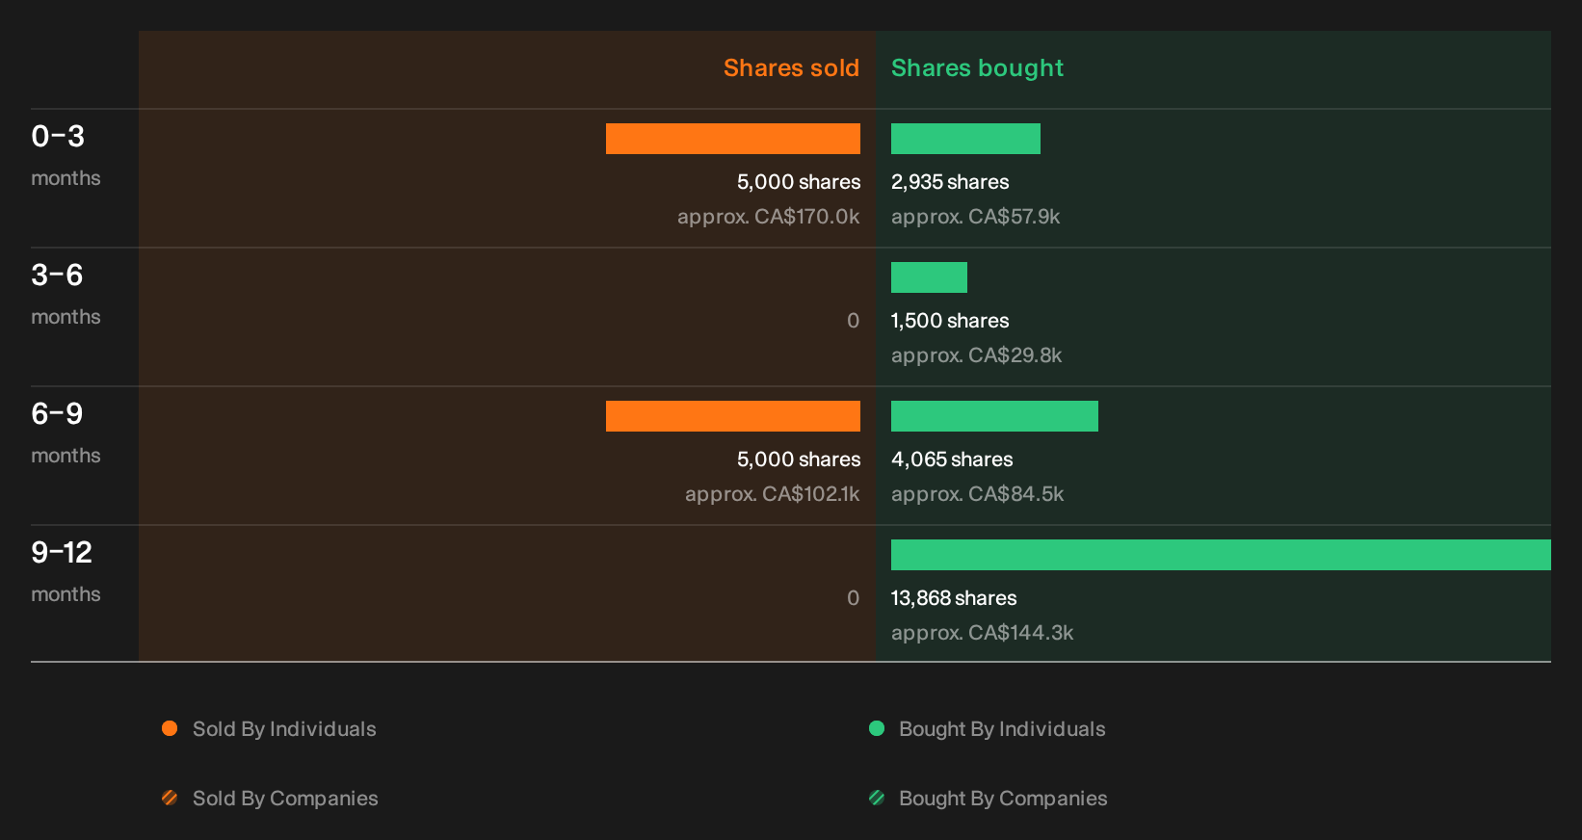Viewport: 1582px width, 840px height.
Task: Click the 3-6 months row label
Action: coord(66,295)
